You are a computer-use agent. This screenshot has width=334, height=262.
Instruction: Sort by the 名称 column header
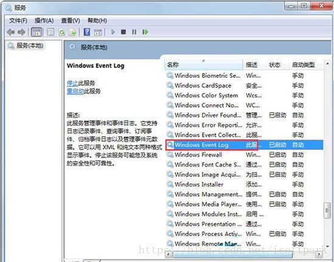click(204, 64)
